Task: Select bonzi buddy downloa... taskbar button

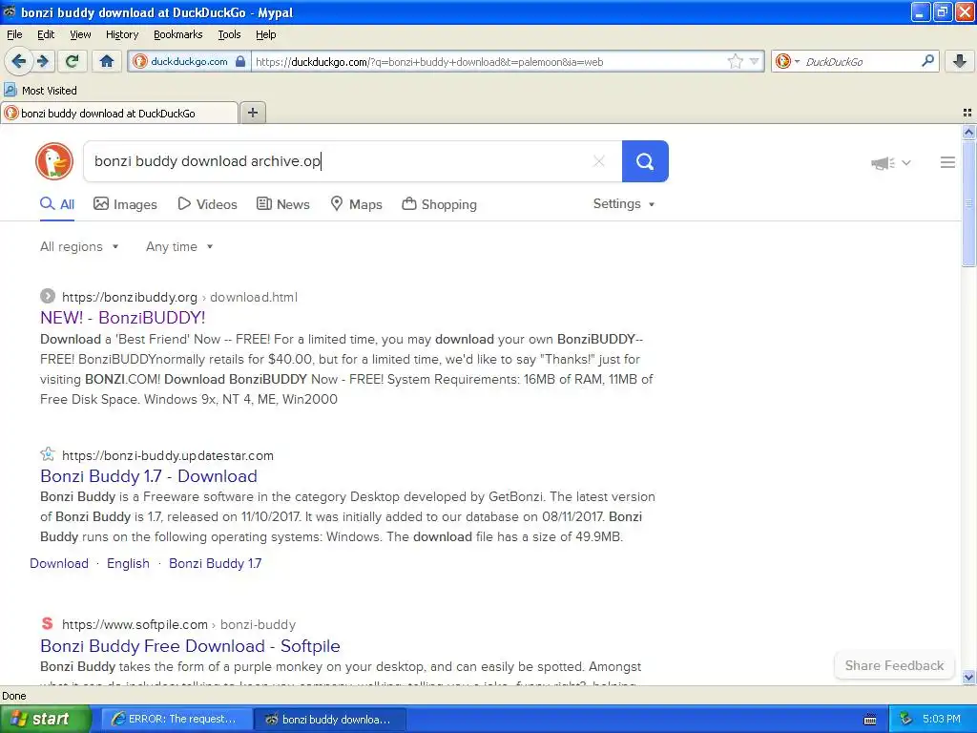Action: 330,720
